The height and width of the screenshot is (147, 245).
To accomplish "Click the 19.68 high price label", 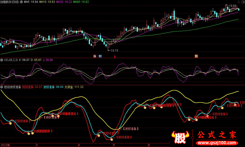I will 233,6.
